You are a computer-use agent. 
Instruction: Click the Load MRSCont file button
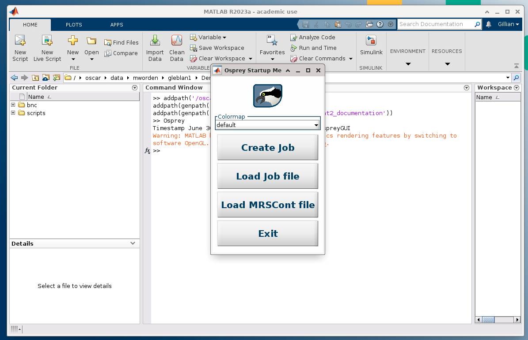[x=268, y=205]
